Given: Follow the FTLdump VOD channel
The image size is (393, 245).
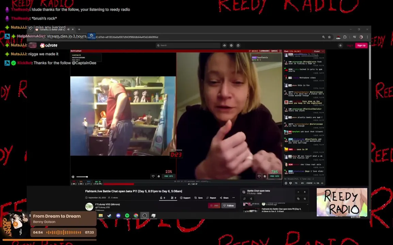Looking at the screenshot, I should coord(229,206).
